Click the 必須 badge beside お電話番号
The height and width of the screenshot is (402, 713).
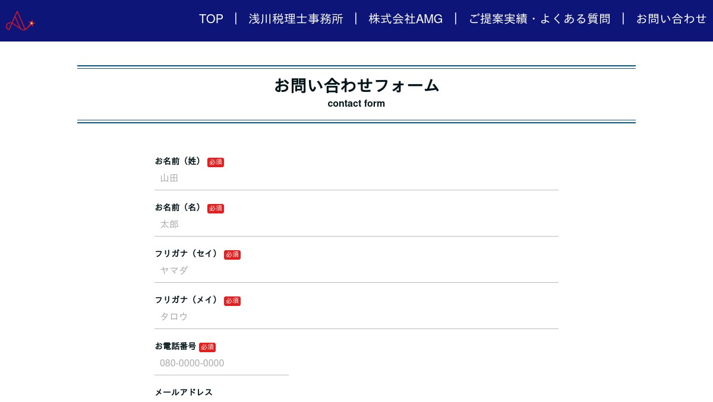[x=207, y=347]
